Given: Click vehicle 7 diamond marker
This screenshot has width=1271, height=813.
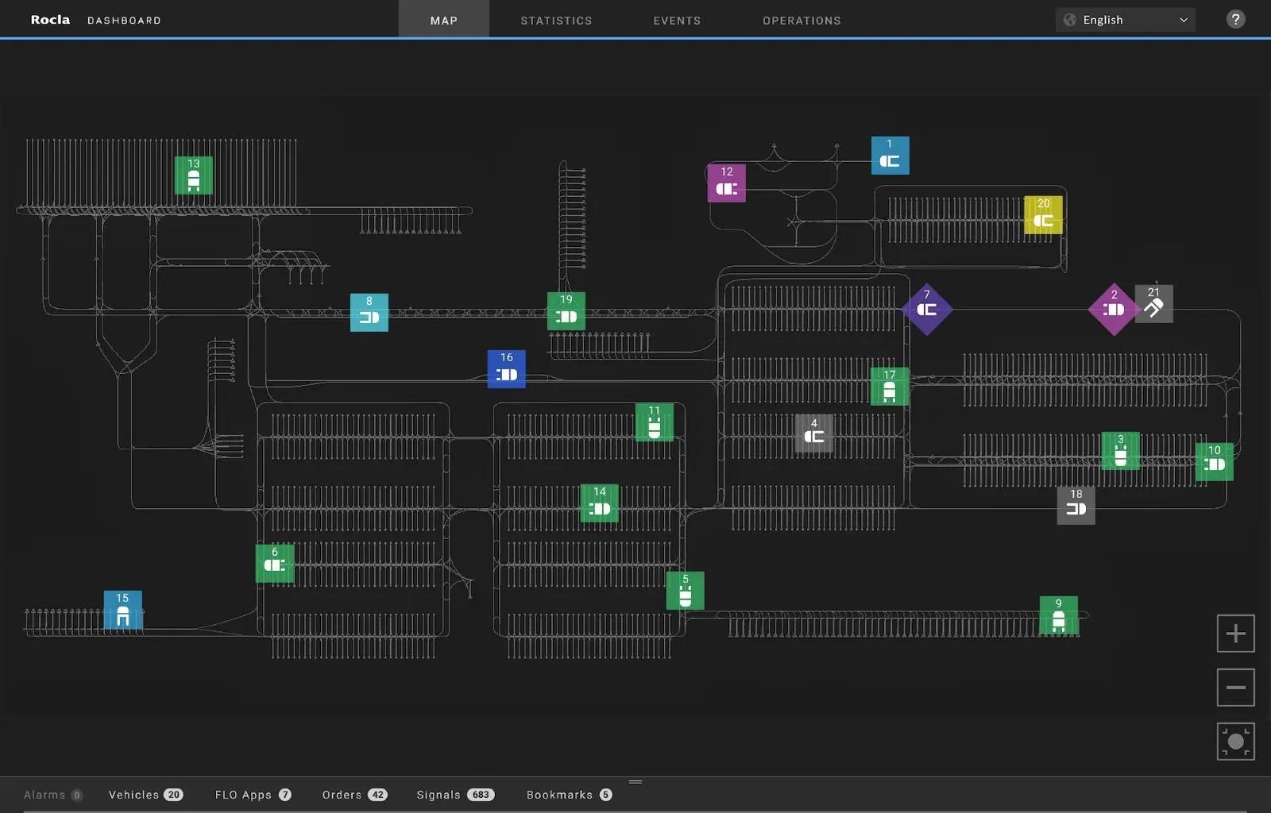Looking at the screenshot, I should 927,309.
